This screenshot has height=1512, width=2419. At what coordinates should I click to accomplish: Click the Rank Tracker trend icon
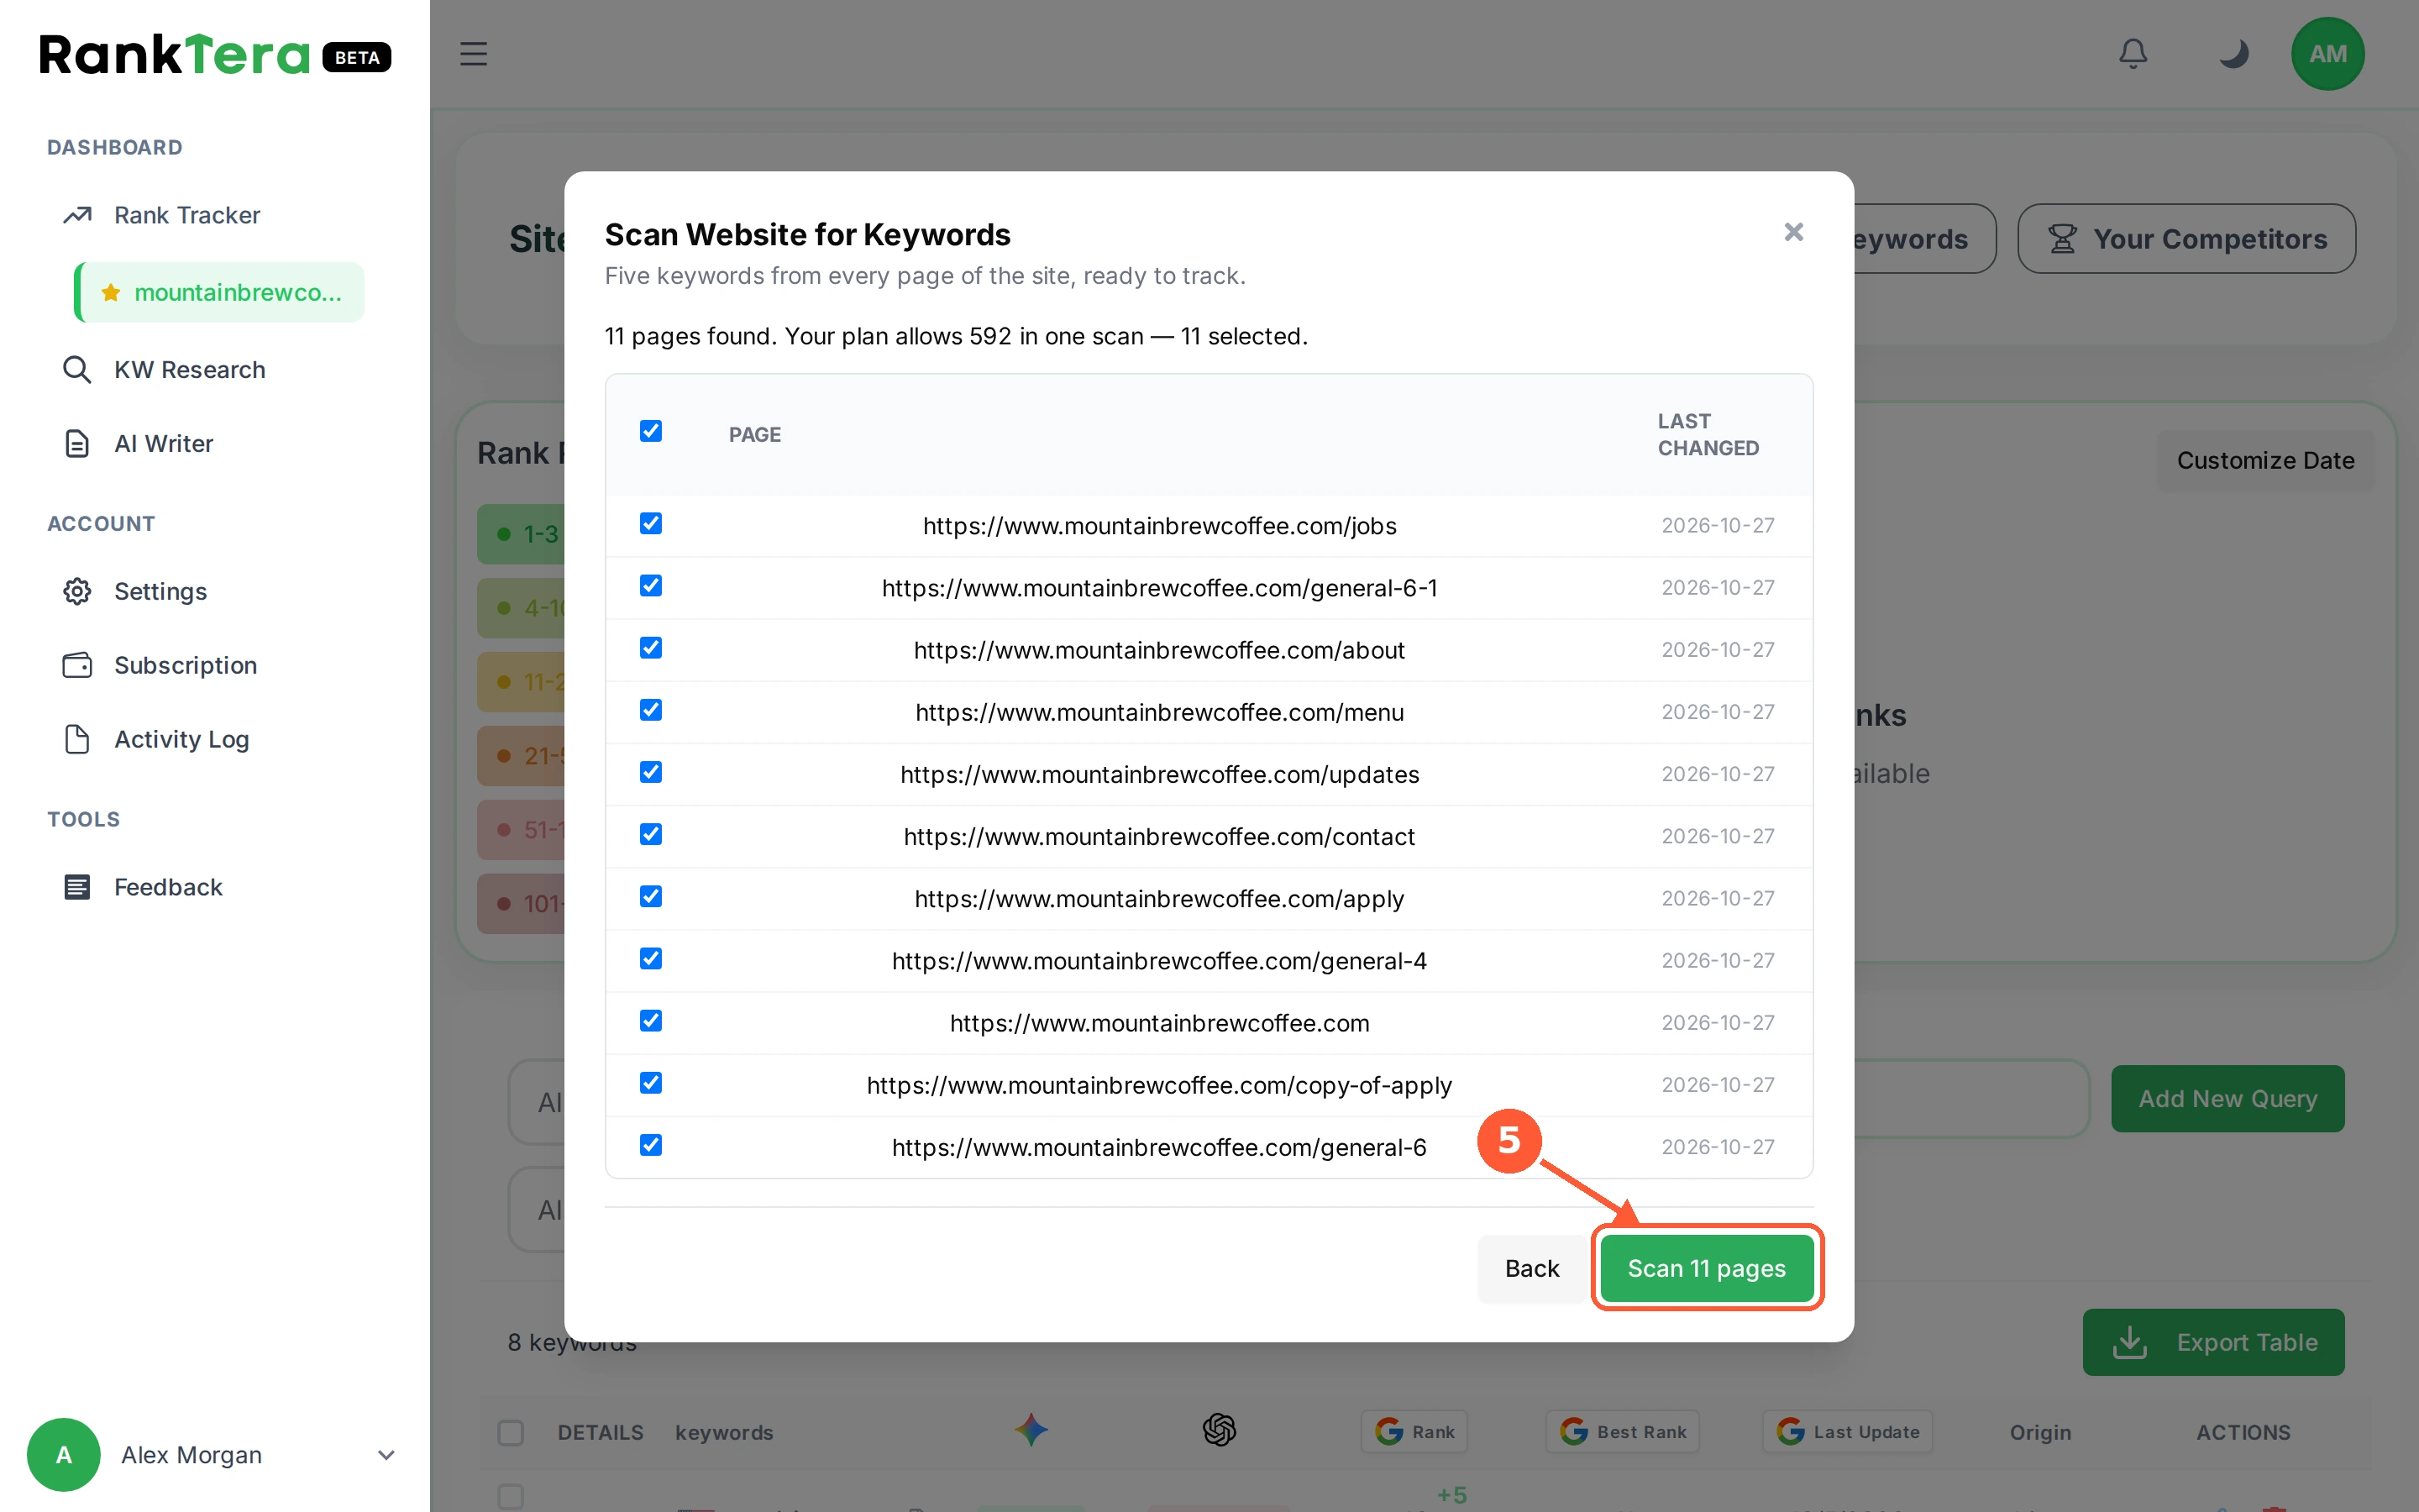click(x=77, y=215)
